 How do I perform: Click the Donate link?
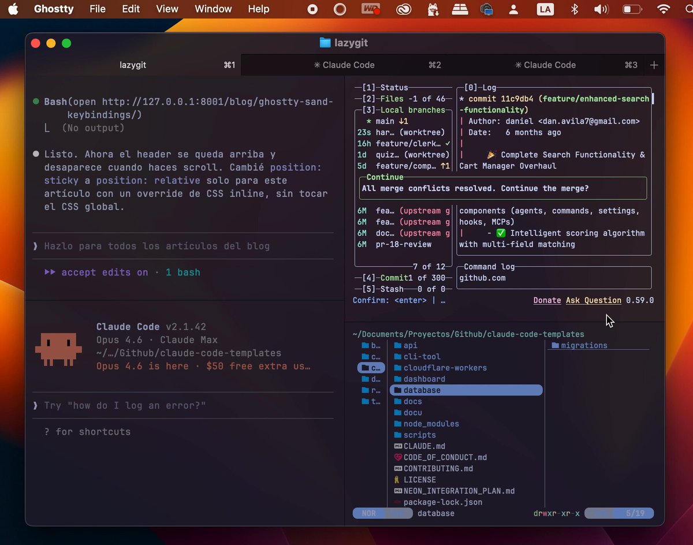click(x=547, y=300)
